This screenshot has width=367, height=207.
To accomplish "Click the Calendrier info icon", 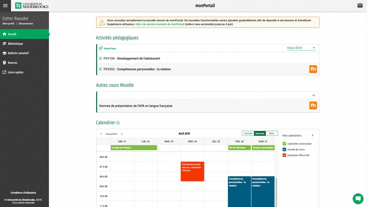I will 118,123.
